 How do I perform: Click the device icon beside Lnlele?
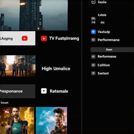[93, 20]
